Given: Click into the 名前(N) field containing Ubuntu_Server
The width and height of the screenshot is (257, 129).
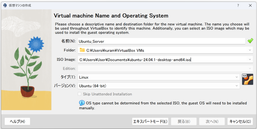Looking at the screenshot, I should click(x=161, y=41).
